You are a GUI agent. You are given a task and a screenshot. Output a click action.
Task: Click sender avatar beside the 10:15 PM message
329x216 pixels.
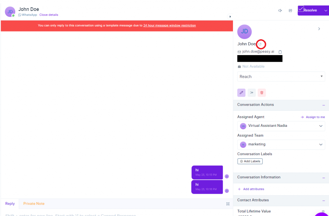tap(227, 176)
